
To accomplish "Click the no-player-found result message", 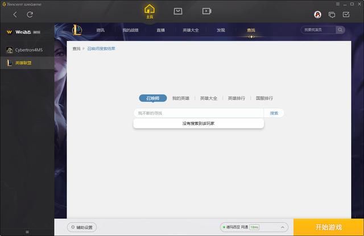I will click(x=198, y=123).
